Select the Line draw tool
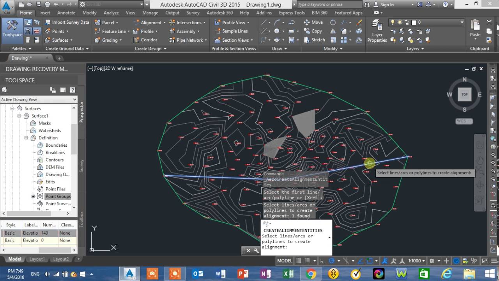The height and width of the screenshot is (281, 499). tap(264, 22)
